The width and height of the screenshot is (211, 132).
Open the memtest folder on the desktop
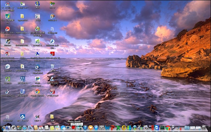coord(22,30)
